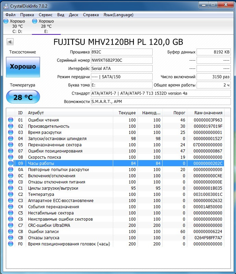
Task: Select the Ошибки записи attribute text
Action: tap(43, 232)
